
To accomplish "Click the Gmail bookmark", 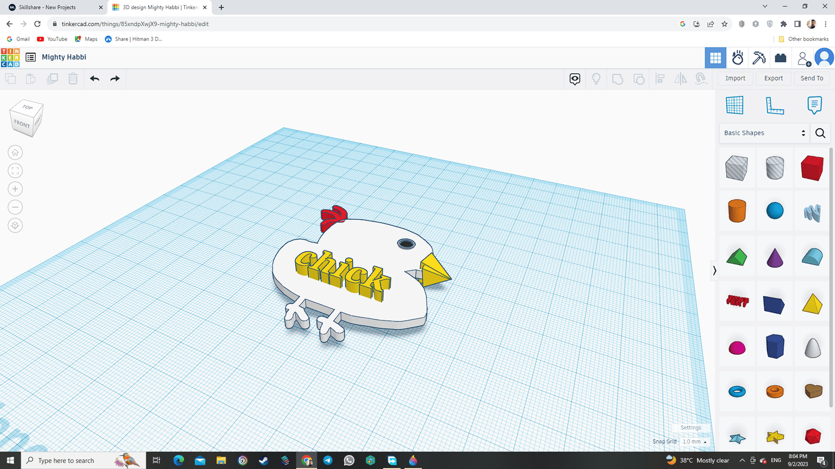I will click(18, 39).
